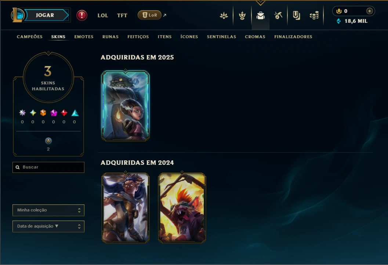Select the Annie skin thumbnail from 2025
The image size is (388, 265).
point(126,106)
